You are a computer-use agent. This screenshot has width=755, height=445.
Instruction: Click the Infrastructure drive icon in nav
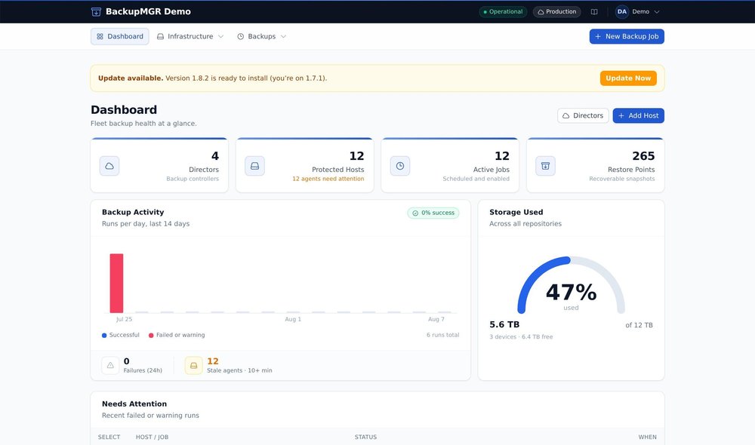tap(160, 36)
